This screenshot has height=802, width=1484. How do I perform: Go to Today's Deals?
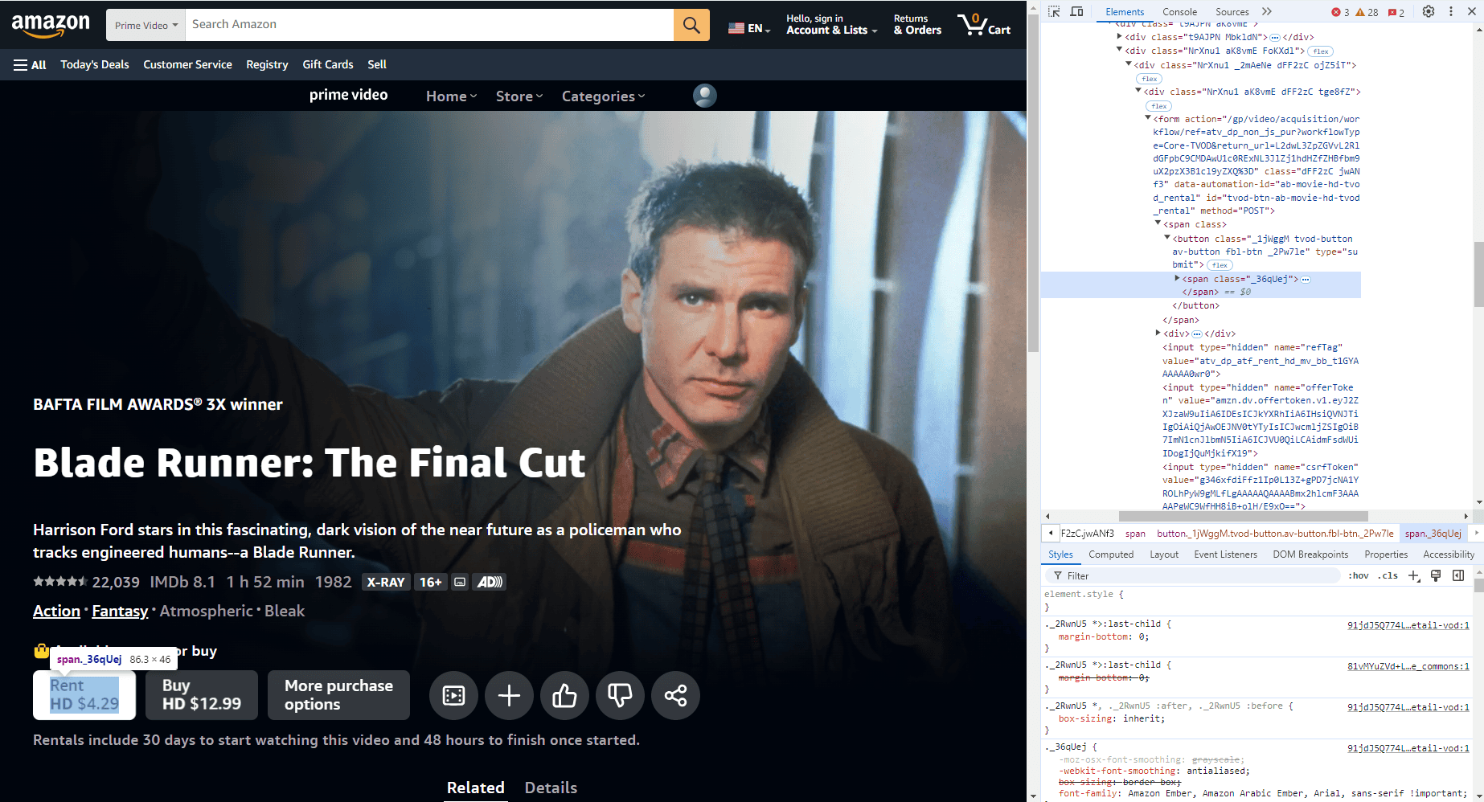click(x=95, y=64)
